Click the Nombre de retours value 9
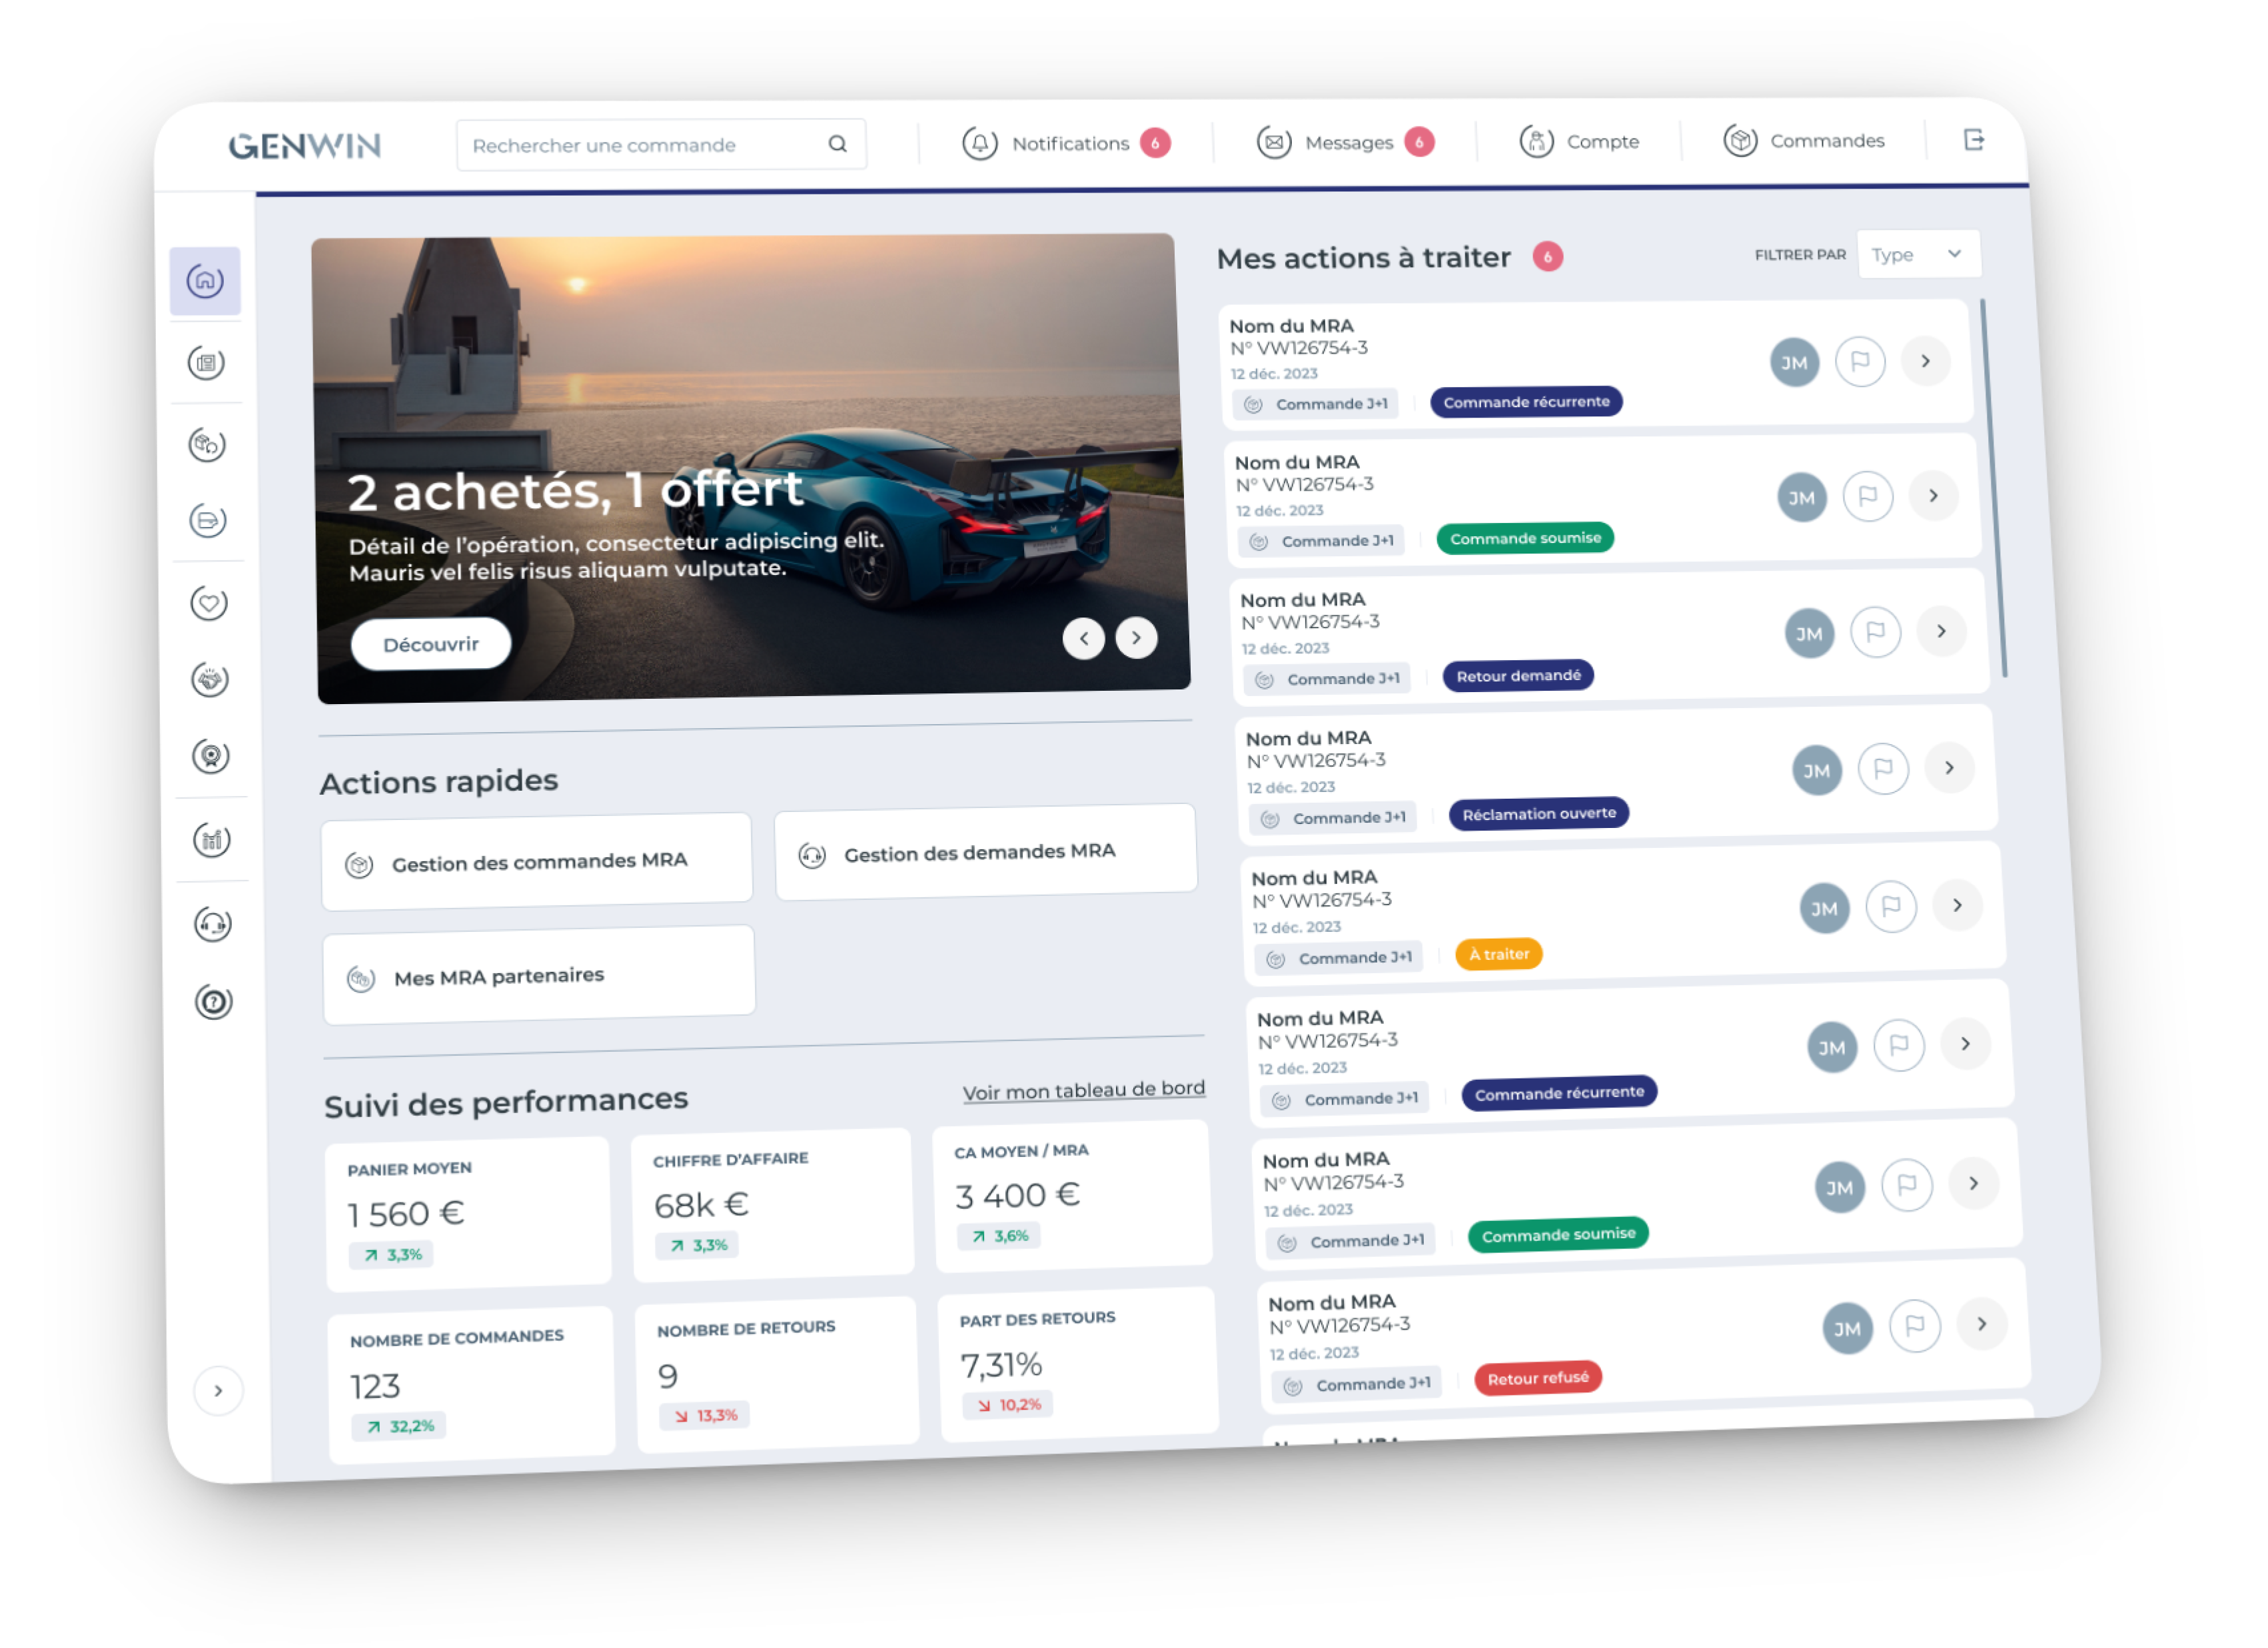2268x1648 pixels. coord(668,1377)
